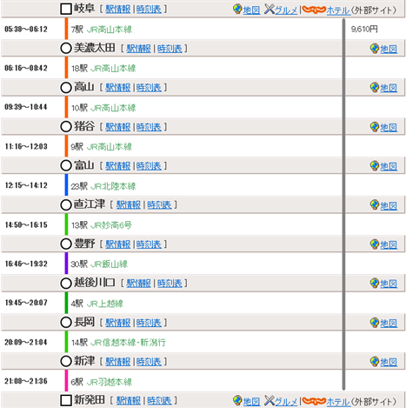Click the gourmet fork-knife icon in 岐阜 row
406x408 pixels.
(270, 10)
